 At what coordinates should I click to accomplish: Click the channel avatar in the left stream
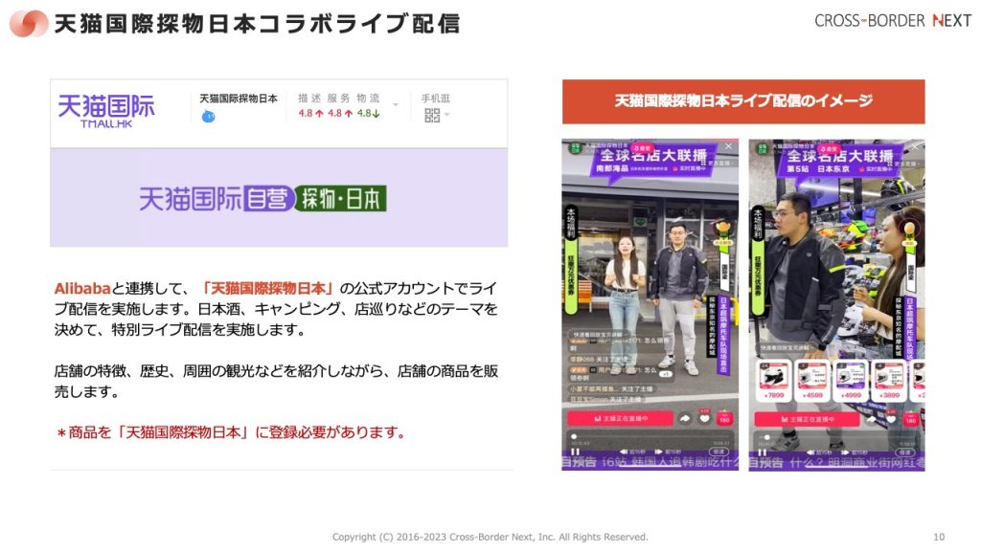[x=575, y=148]
